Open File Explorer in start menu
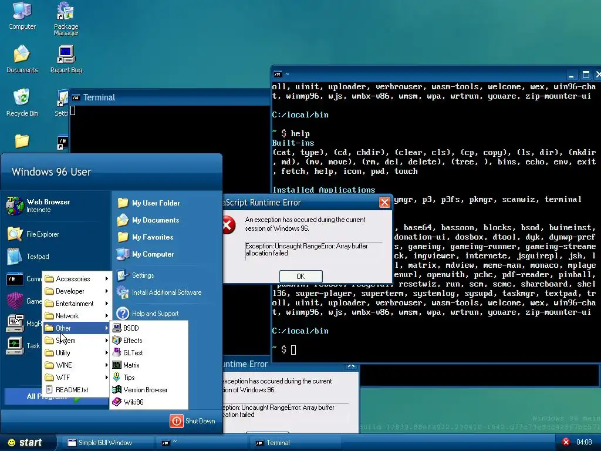Screen dimensions: 601x451 tap(33, 234)
